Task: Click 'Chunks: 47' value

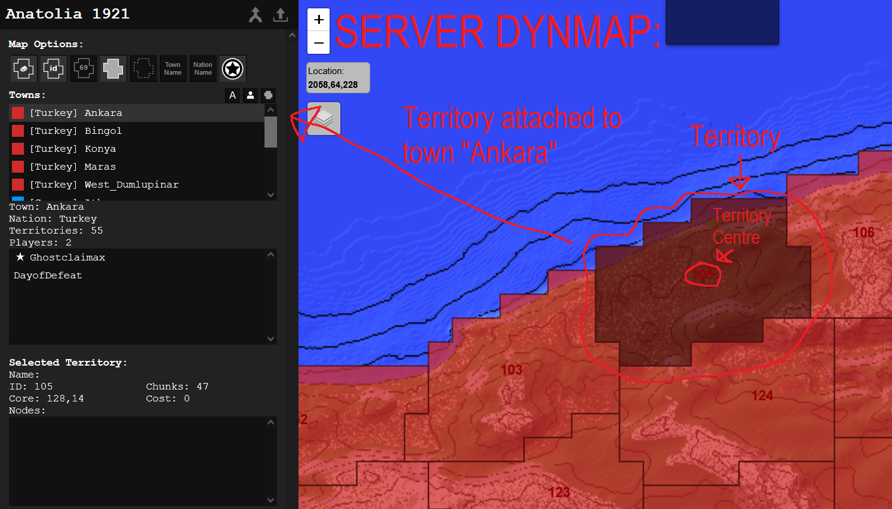Action: click(177, 387)
